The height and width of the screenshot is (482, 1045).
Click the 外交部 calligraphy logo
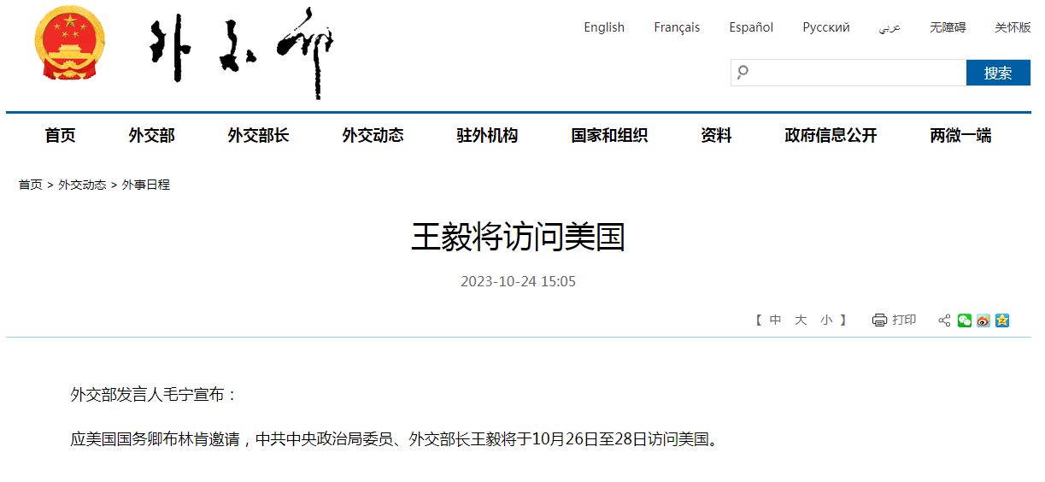coord(241,51)
